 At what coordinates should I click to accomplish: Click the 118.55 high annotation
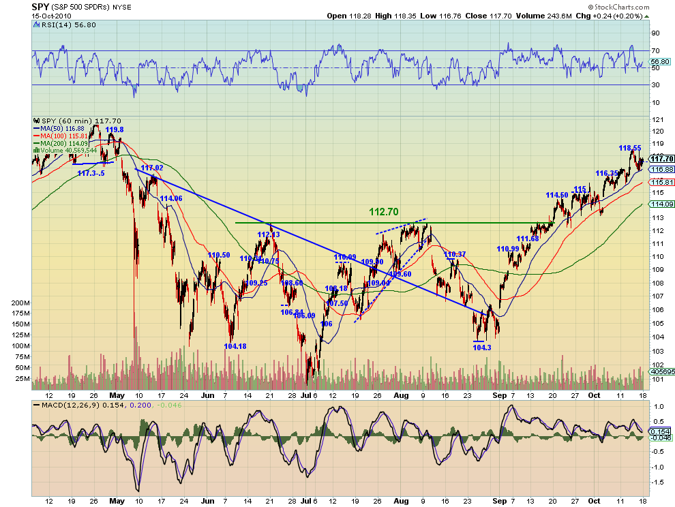[630, 148]
